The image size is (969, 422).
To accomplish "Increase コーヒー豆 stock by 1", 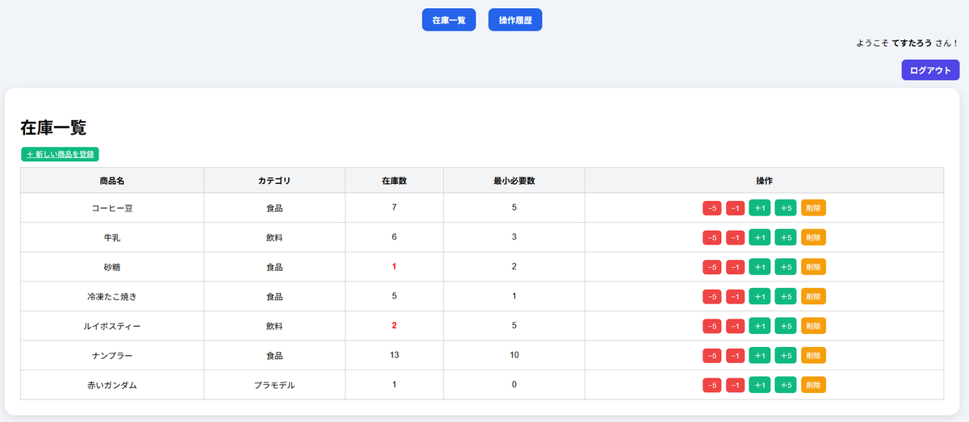I will click(759, 208).
